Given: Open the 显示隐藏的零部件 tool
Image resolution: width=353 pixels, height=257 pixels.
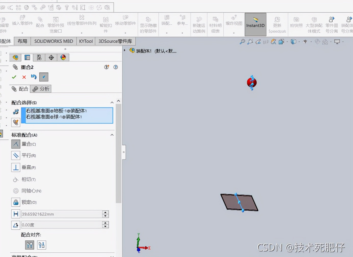Looking at the screenshot, I should (148, 24).
